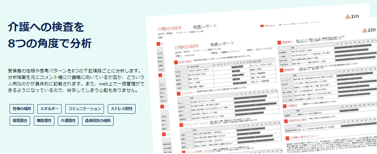Click the zin logo on the back report
This screenshot has width=377, height=154.
coord(352,17)
